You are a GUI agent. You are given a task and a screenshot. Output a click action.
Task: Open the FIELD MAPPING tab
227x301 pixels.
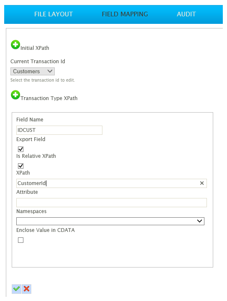[125, 14]
